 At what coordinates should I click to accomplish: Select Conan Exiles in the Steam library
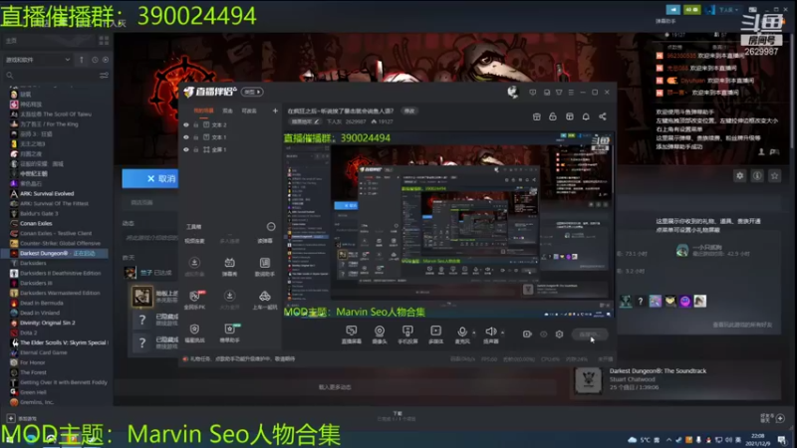[x=36, y=223]
